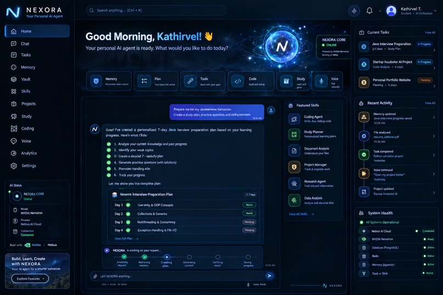
Task: Click the Coding icon in sidebar
Action: click(14, 129)
